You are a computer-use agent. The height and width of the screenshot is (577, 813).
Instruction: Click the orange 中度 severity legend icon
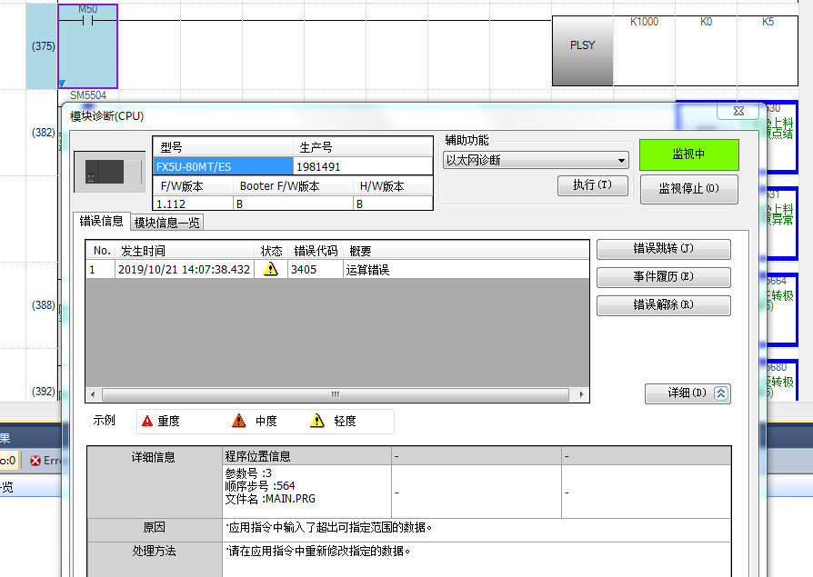(x=239, y=421)
